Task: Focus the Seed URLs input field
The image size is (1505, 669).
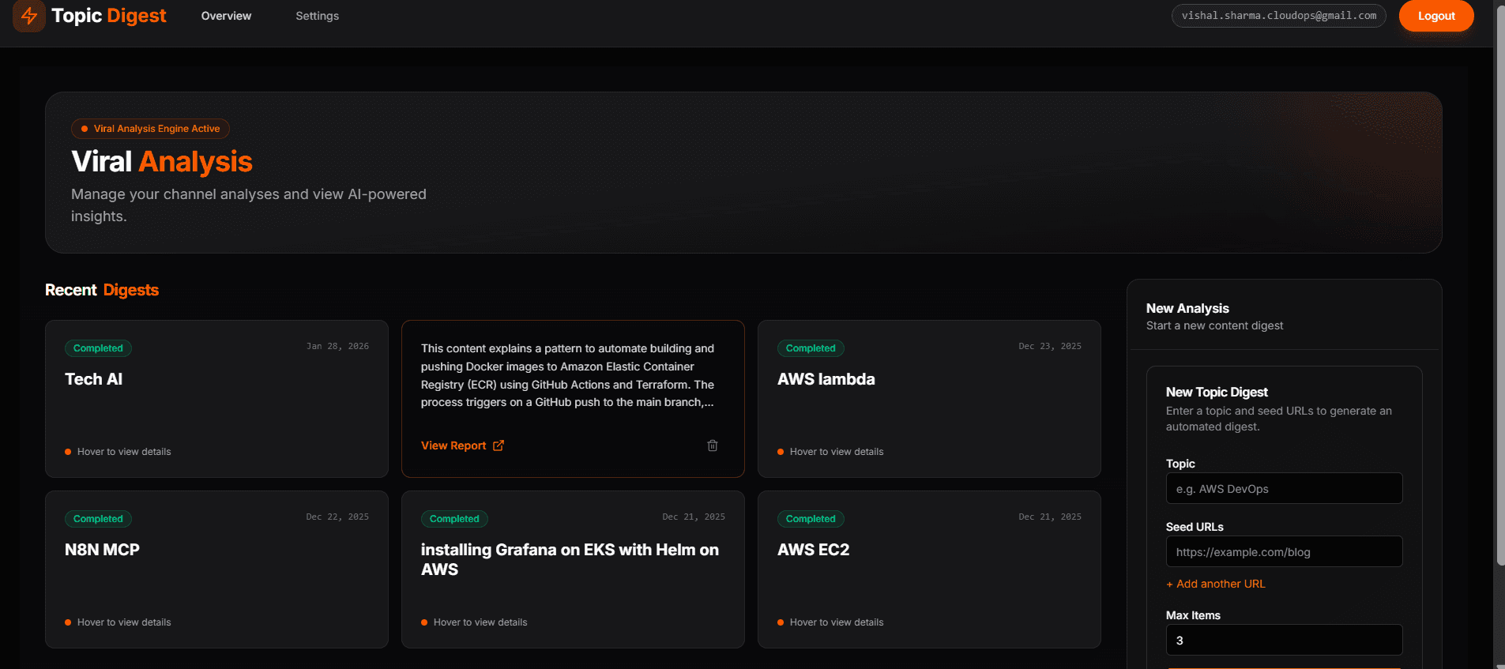Action: pyautogui.click(x=1284, y=551)
